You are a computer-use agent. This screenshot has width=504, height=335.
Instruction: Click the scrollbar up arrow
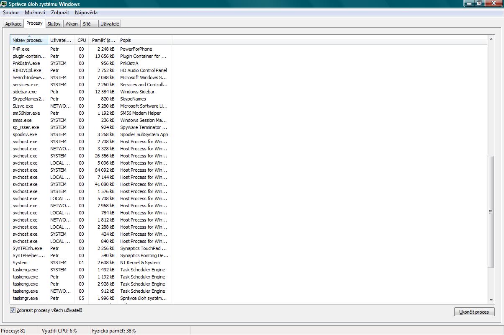(491, 40)
